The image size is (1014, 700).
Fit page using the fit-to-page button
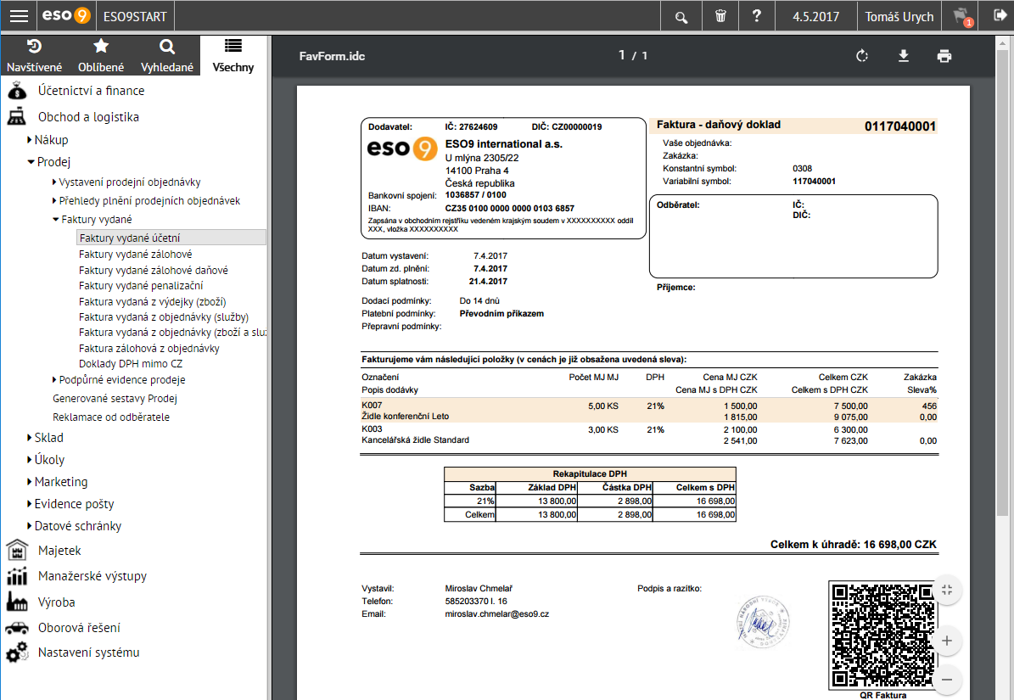point(947,590)
